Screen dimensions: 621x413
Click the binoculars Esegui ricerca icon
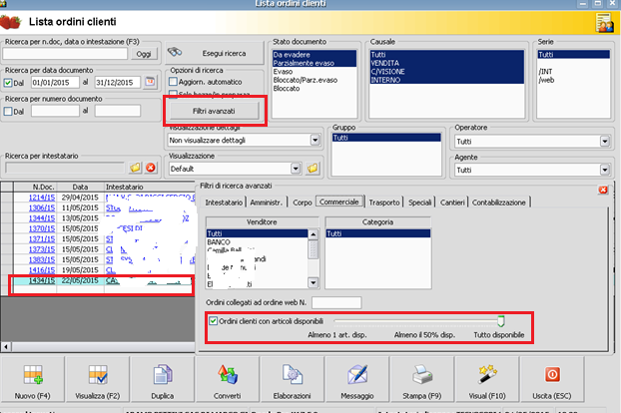175,52
